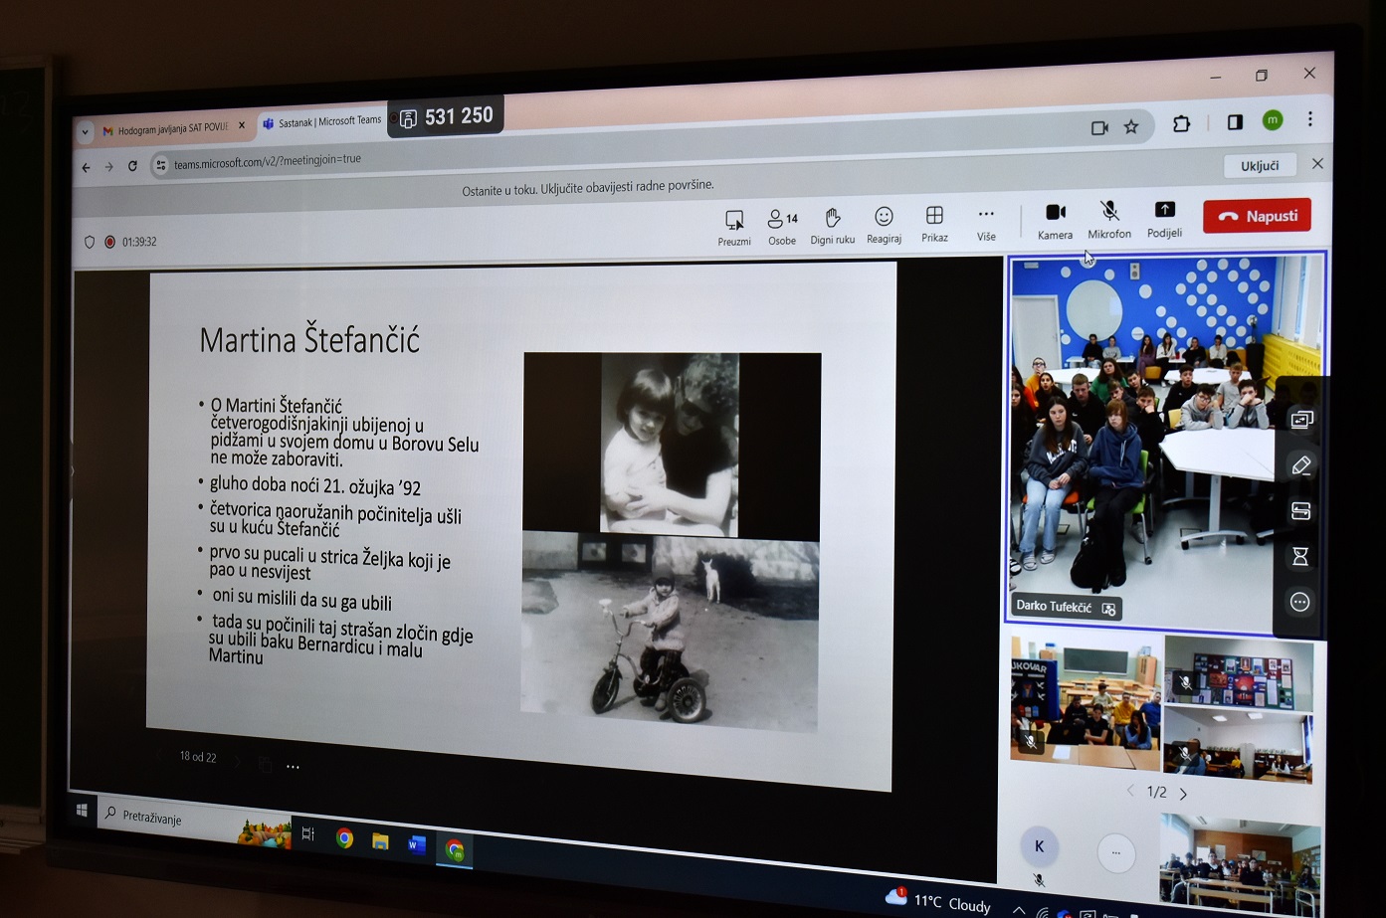The image size is (1386, 918).
Task: Toggle the Kamera on or off
Action: click(x=1055, y=213)
